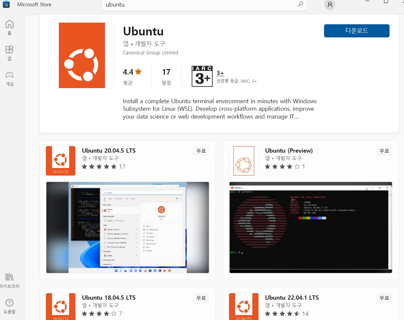Click the star rating of Ubuntu 20.04.5 LTS
The image size is (404, 320).
[99, 167]
